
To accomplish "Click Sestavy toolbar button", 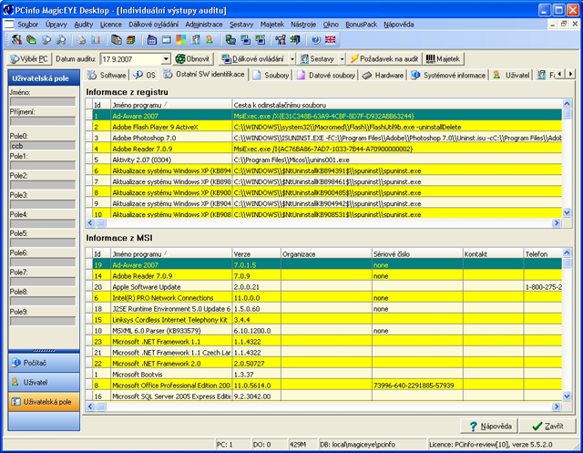I will 317,58.
